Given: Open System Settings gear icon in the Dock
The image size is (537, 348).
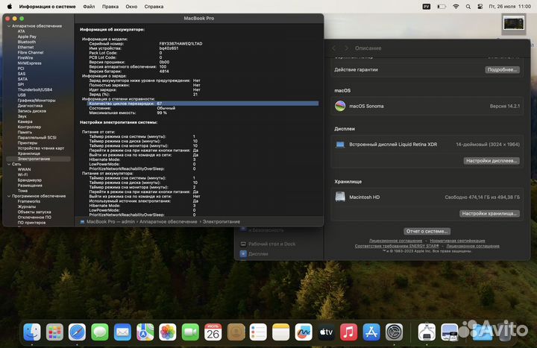Looking at the screenshot, I should click(x=395, y=332).
